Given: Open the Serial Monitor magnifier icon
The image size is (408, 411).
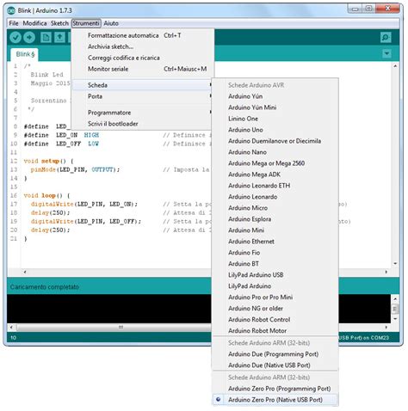Looking at the screenshot, I should pyautogui.click(x=386, y=37).
